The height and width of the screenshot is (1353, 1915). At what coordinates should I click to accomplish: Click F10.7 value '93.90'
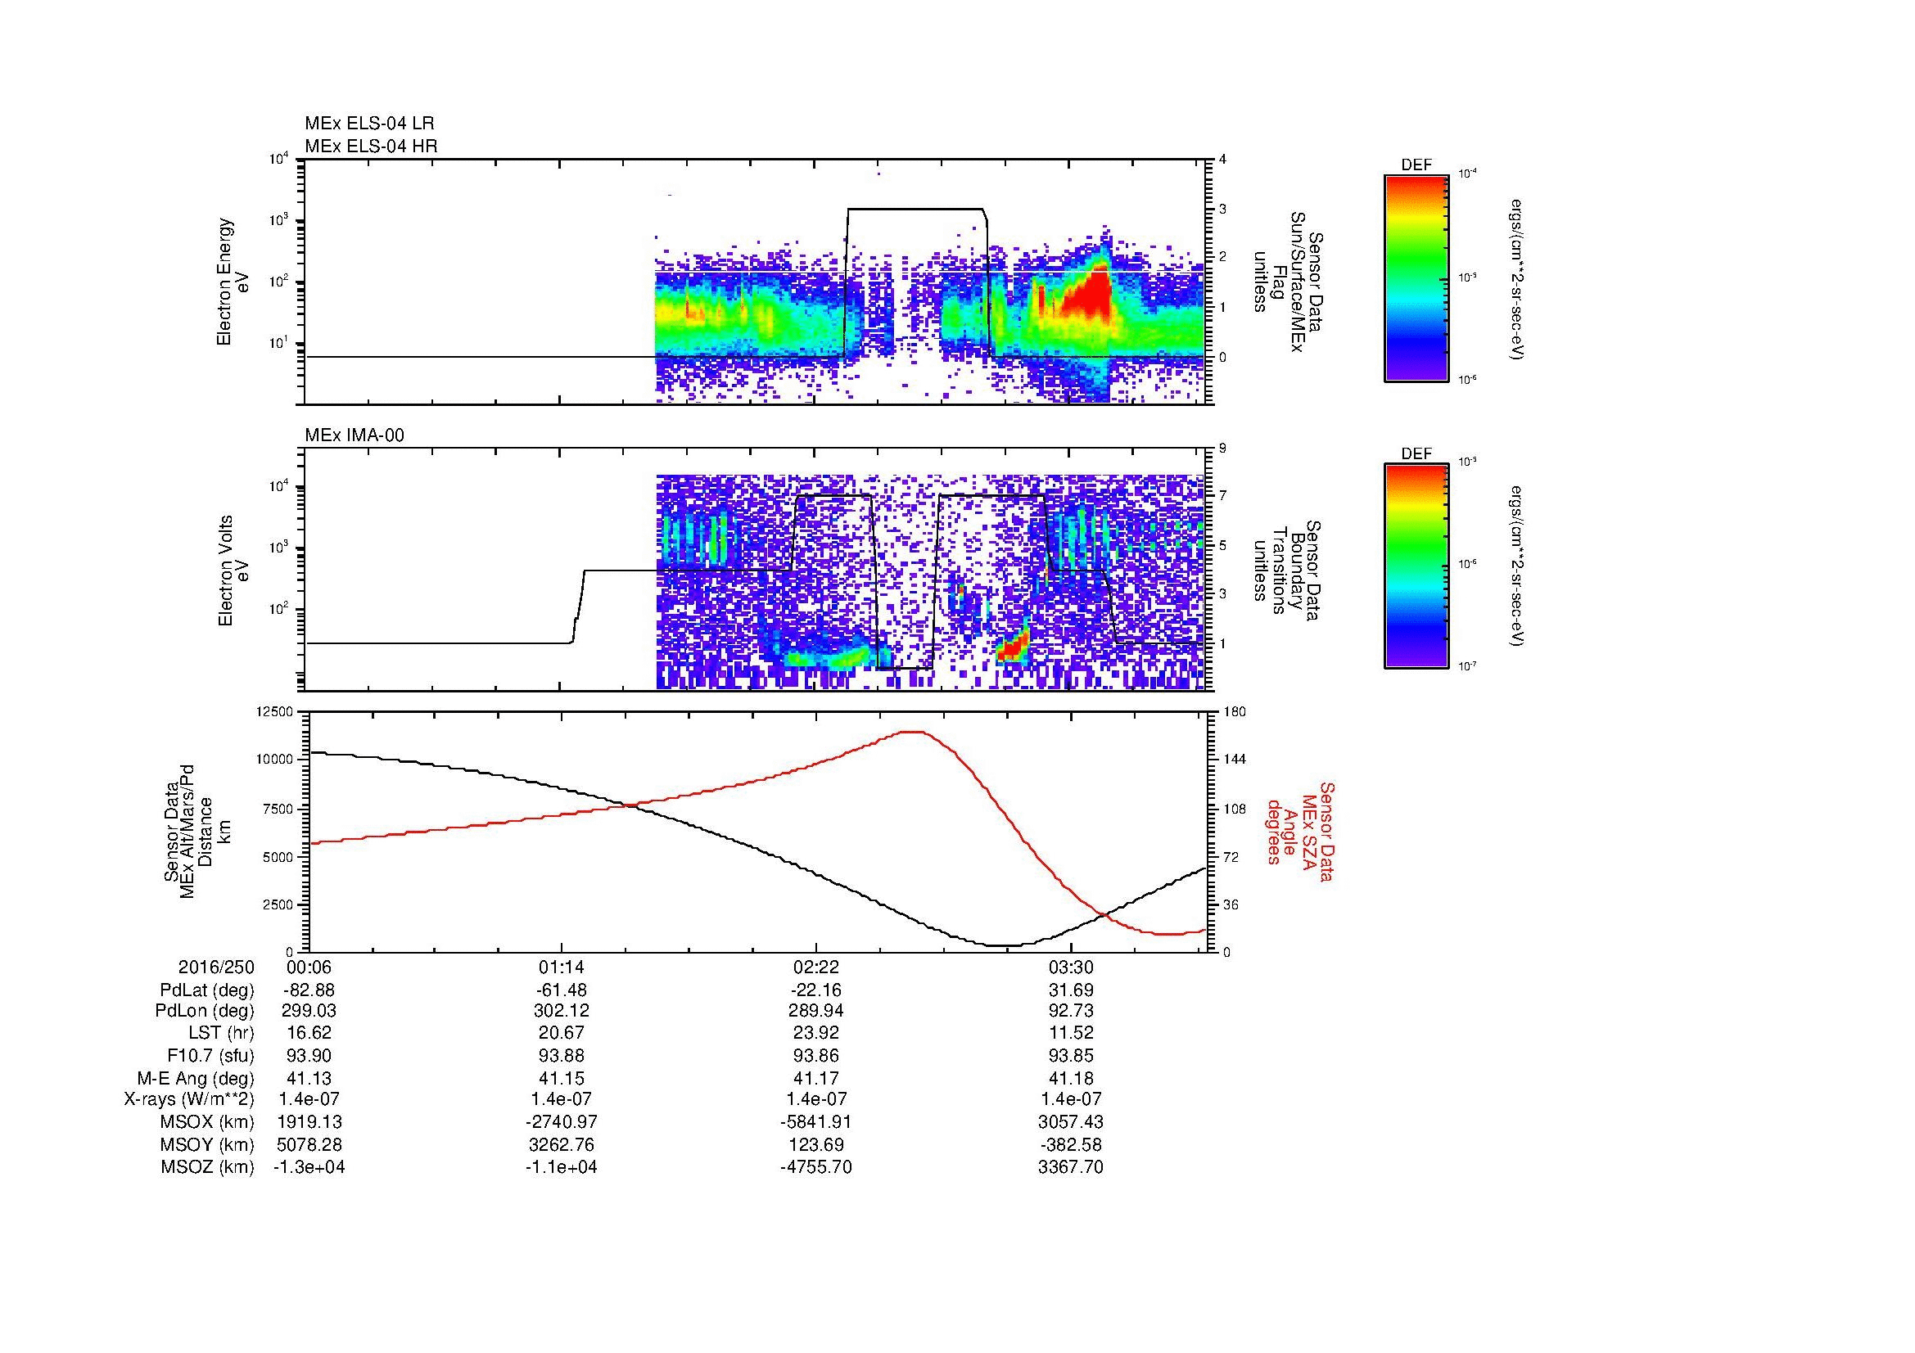[x=309, y=1055]
